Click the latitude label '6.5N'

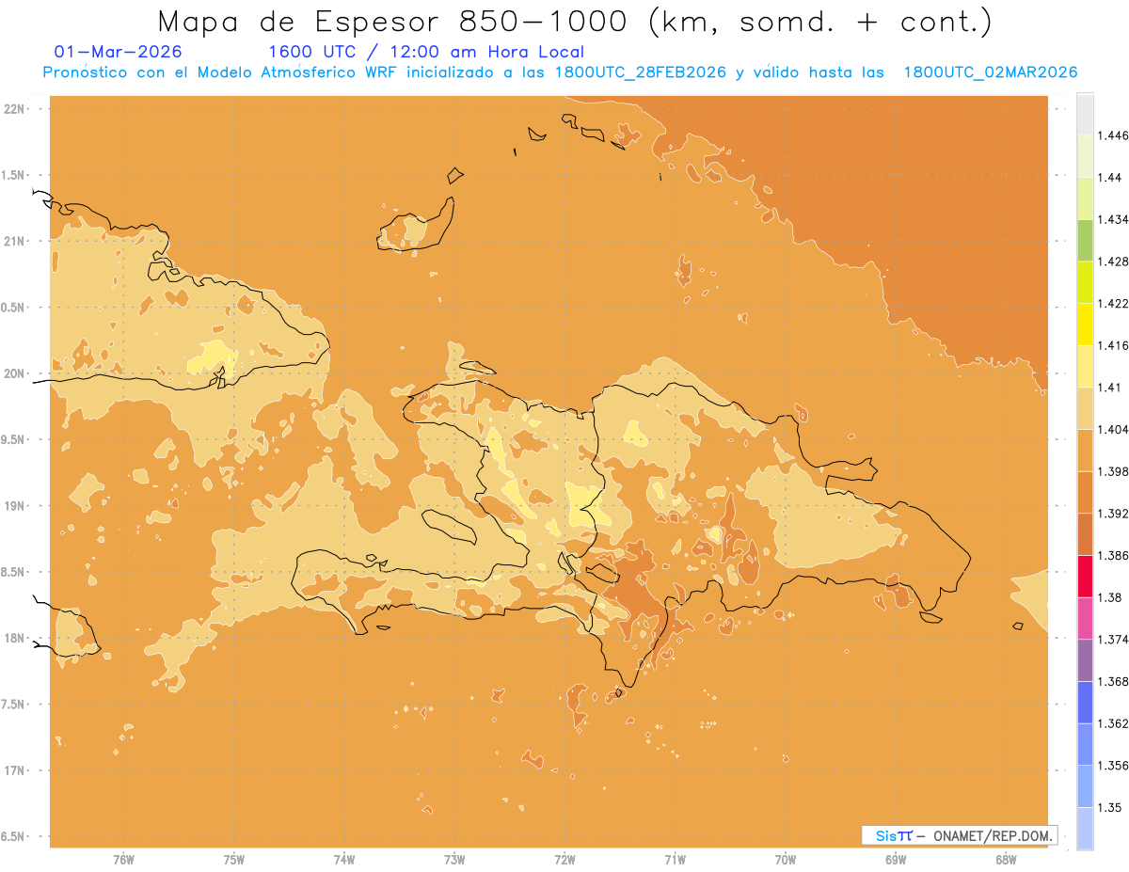point(13,837)
